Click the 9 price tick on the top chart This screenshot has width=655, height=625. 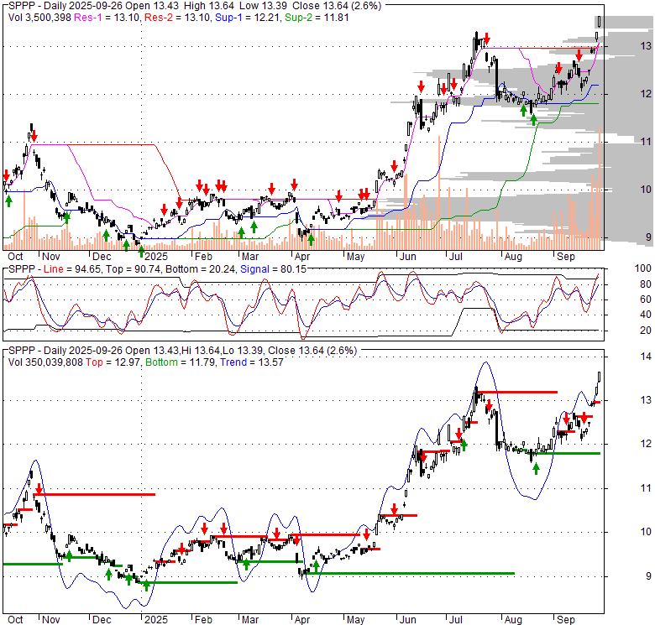tap(648, 237)
